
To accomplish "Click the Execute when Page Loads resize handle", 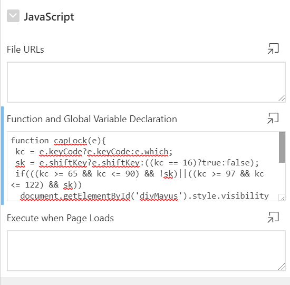I will point(282,267).
